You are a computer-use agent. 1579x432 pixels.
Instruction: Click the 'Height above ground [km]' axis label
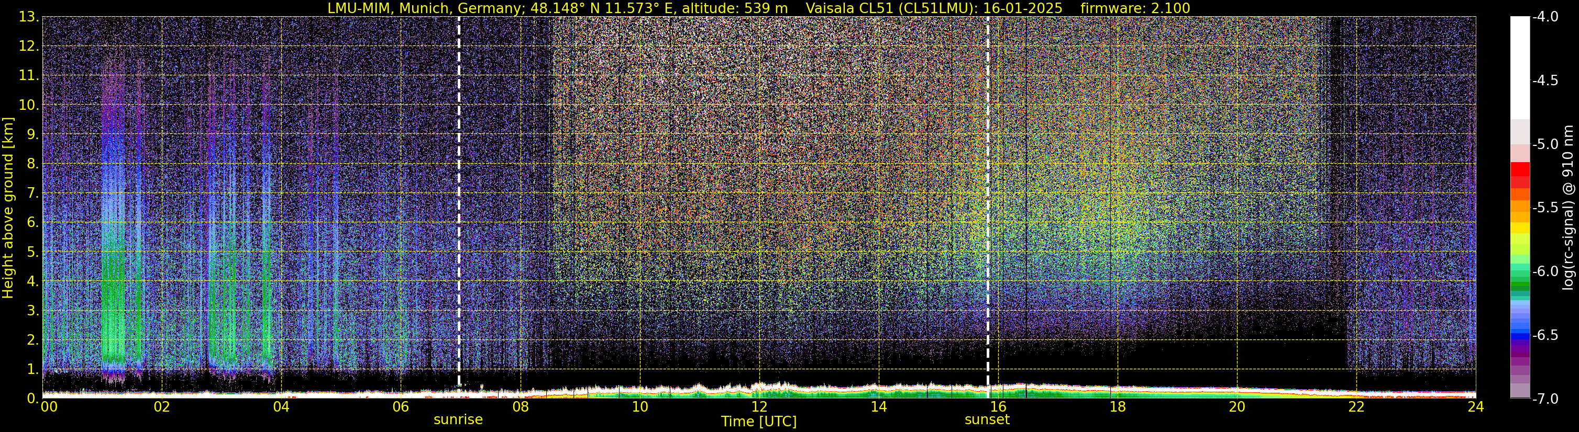point(8,208)
